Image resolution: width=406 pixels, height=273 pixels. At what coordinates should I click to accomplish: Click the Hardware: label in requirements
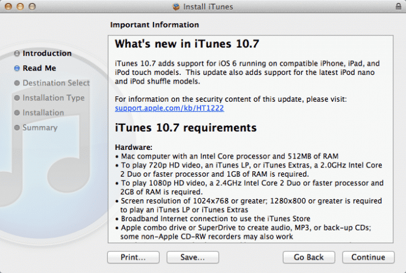coord(133,147)
